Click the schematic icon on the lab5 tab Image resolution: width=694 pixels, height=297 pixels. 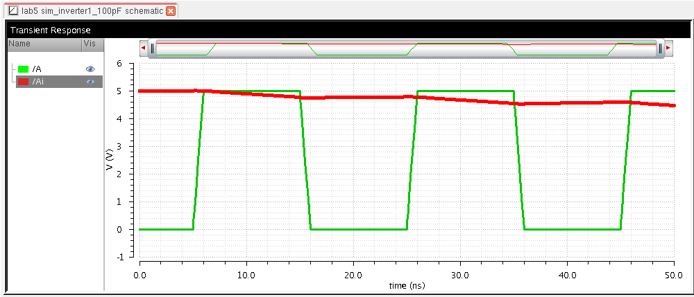point(12,11)
